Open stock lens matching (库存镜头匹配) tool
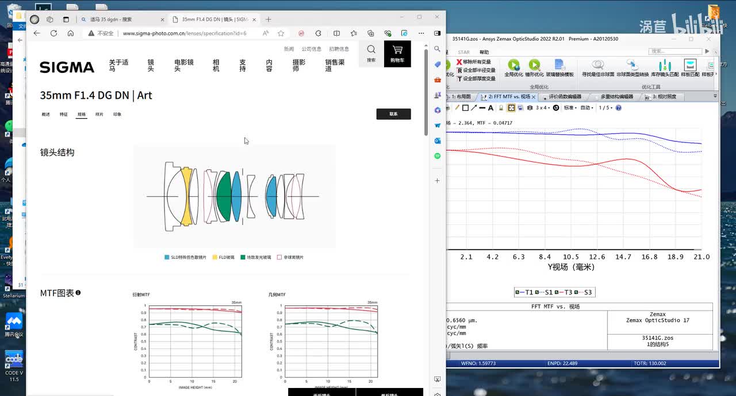The height and width of the screenshot is (396, 736). pos(665,66)
